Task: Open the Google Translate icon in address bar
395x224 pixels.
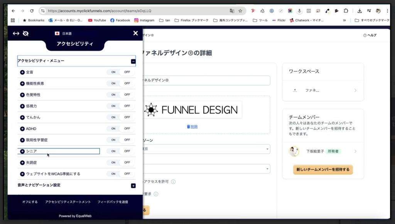Action: coord(231,11)
